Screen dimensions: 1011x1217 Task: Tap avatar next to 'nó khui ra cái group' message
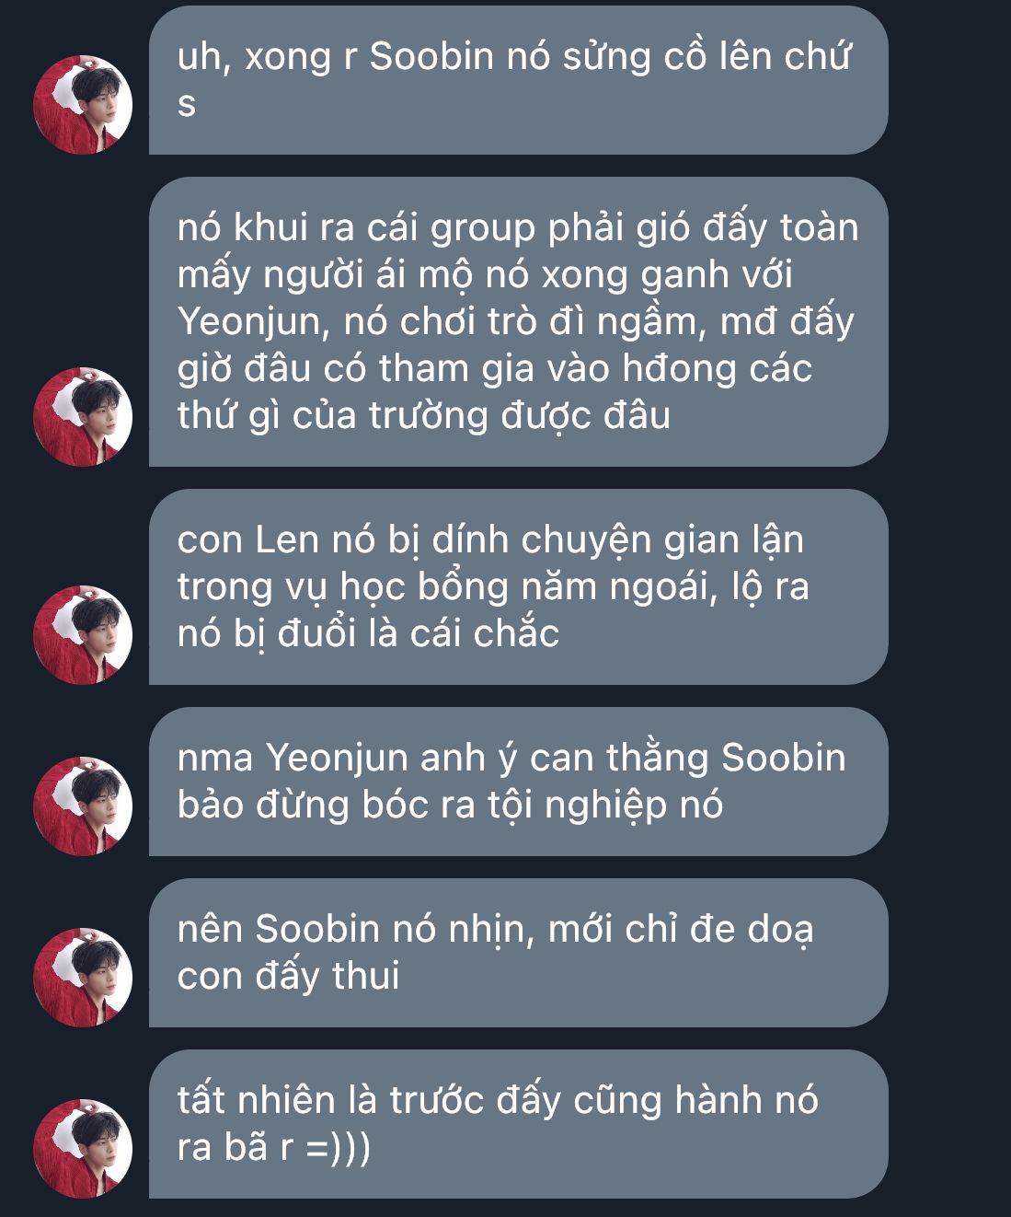pos(83,417)
